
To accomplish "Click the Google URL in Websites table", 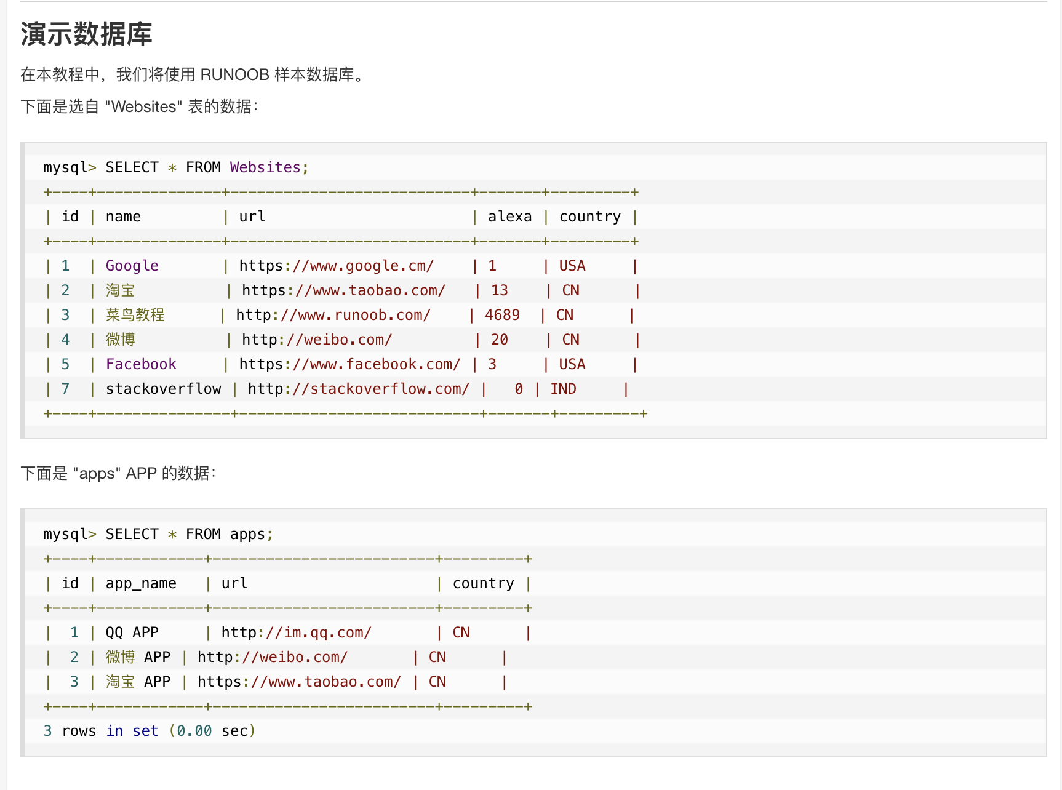I will [336, 266].
